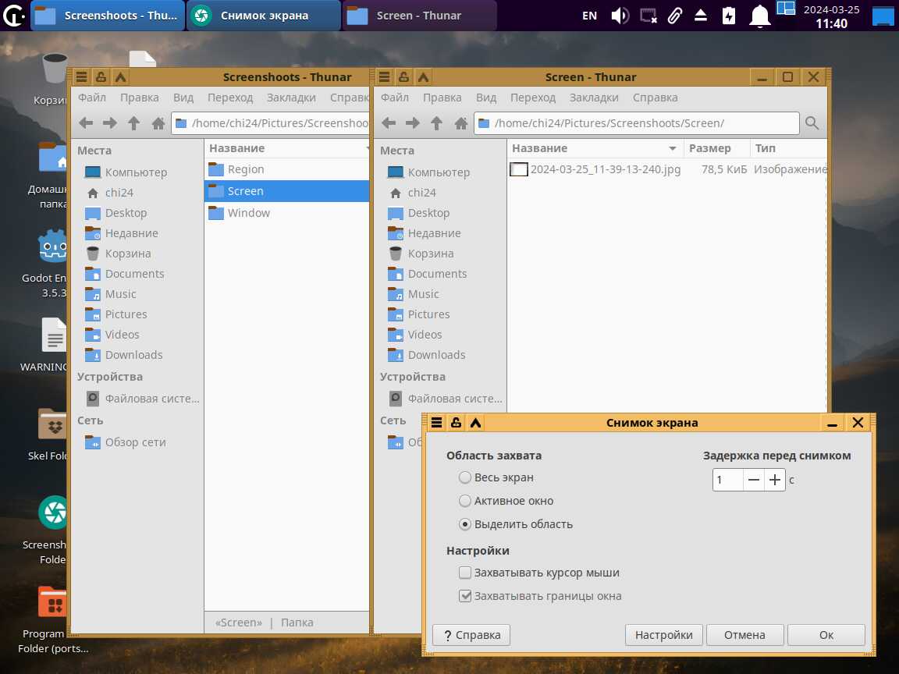Open 'Закладки' menu in Screen Thunar window
The image size is (899, 674).
[594, 98]
